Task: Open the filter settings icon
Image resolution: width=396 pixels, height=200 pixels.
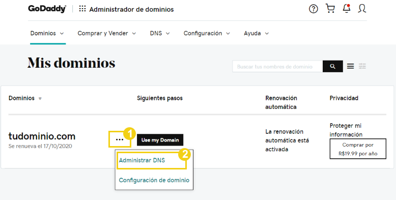Action: (x=362, y=66)
